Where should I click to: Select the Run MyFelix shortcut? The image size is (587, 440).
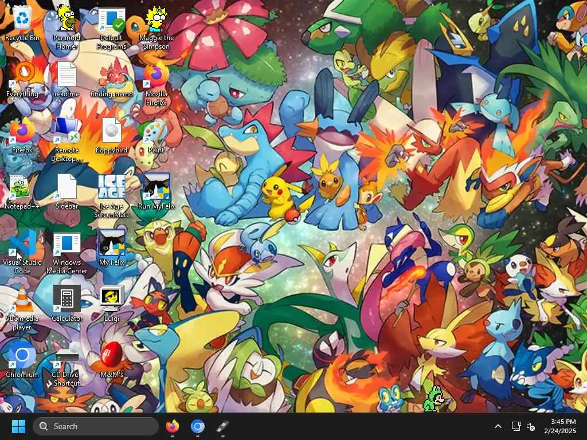156,191
